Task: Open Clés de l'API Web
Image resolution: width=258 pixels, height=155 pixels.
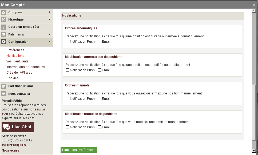Action: pos(19,72)
